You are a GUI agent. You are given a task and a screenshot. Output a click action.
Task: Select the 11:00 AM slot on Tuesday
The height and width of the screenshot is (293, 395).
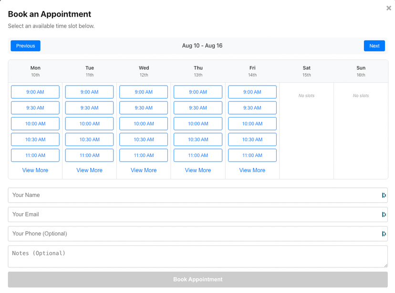click(x=89, y=155)
